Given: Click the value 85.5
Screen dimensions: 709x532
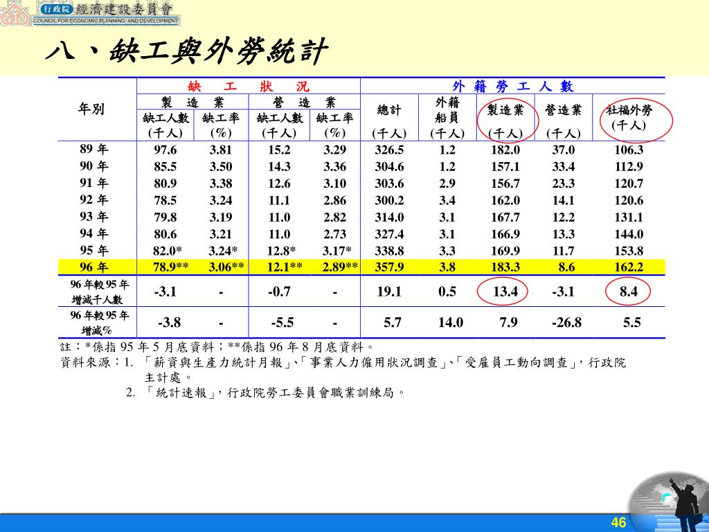Looking at the screenshot, I should [x=165, y=166].
